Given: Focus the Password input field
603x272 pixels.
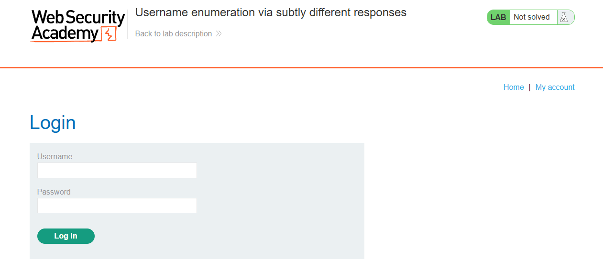Looking at the screenshot, I should click(x=117, y=206).
